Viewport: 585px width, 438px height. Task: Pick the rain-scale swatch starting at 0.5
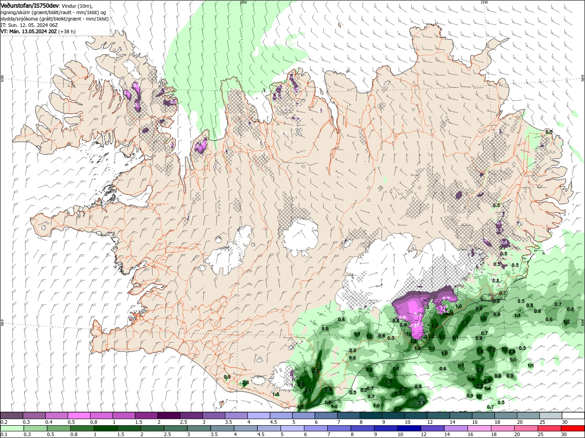[x=58, y=428]
